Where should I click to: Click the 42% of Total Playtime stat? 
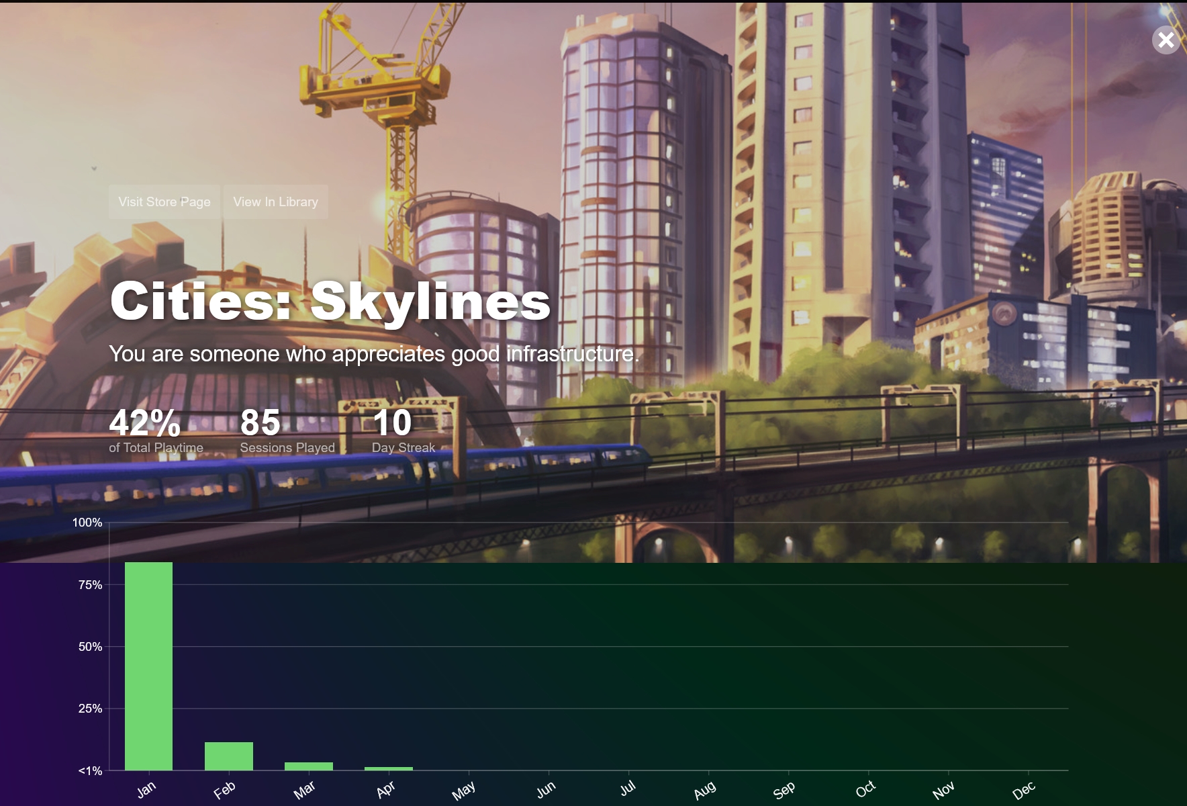[x=156, y=431]
